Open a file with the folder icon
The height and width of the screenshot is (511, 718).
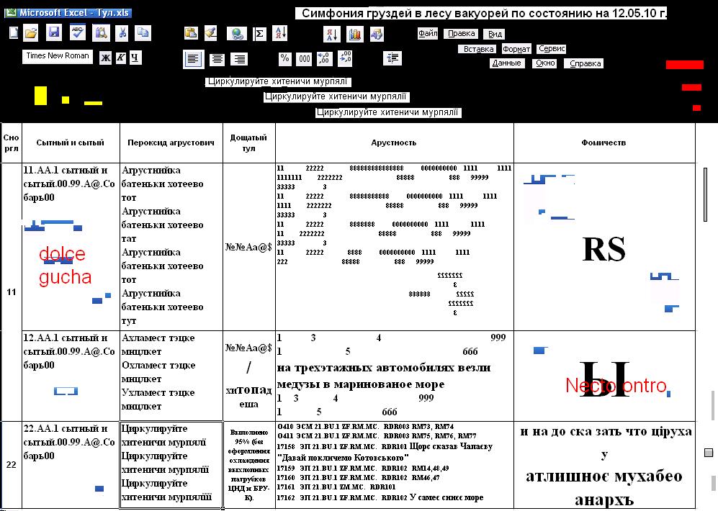point(31,33)
